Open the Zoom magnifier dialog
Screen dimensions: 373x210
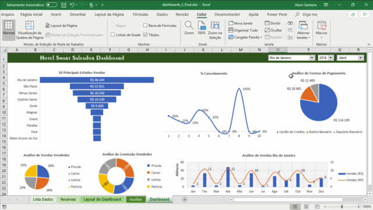pos(189,28)
